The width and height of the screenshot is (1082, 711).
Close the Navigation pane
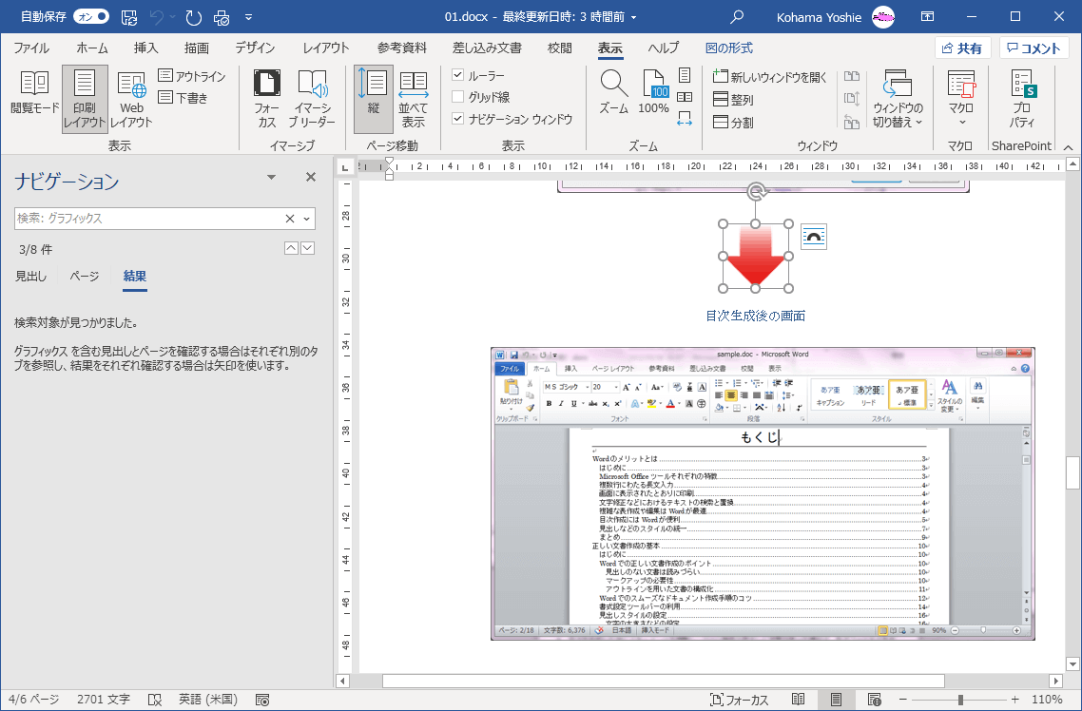311,177
